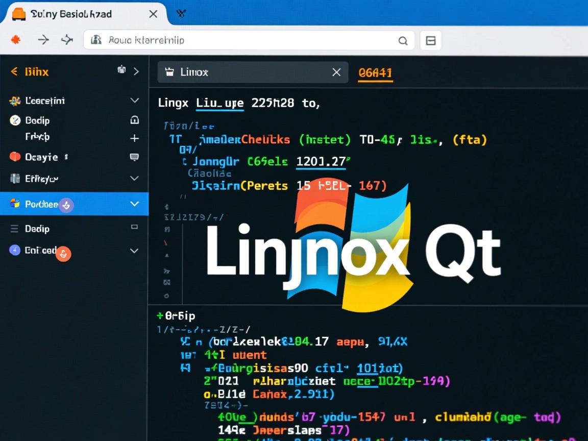Switch to the Limox tab

[x=214, y=72]
